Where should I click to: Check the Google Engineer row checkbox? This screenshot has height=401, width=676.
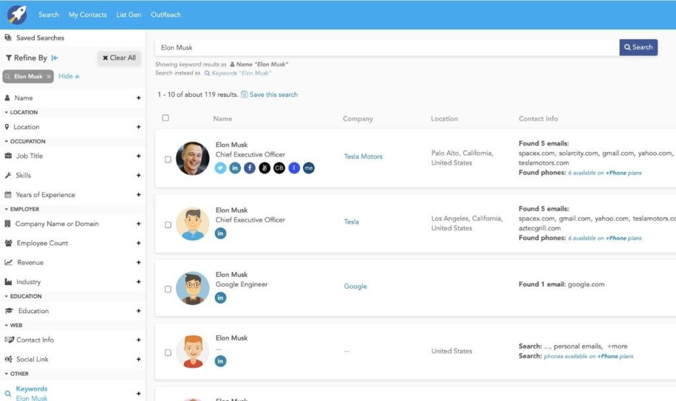click(168, 289)
